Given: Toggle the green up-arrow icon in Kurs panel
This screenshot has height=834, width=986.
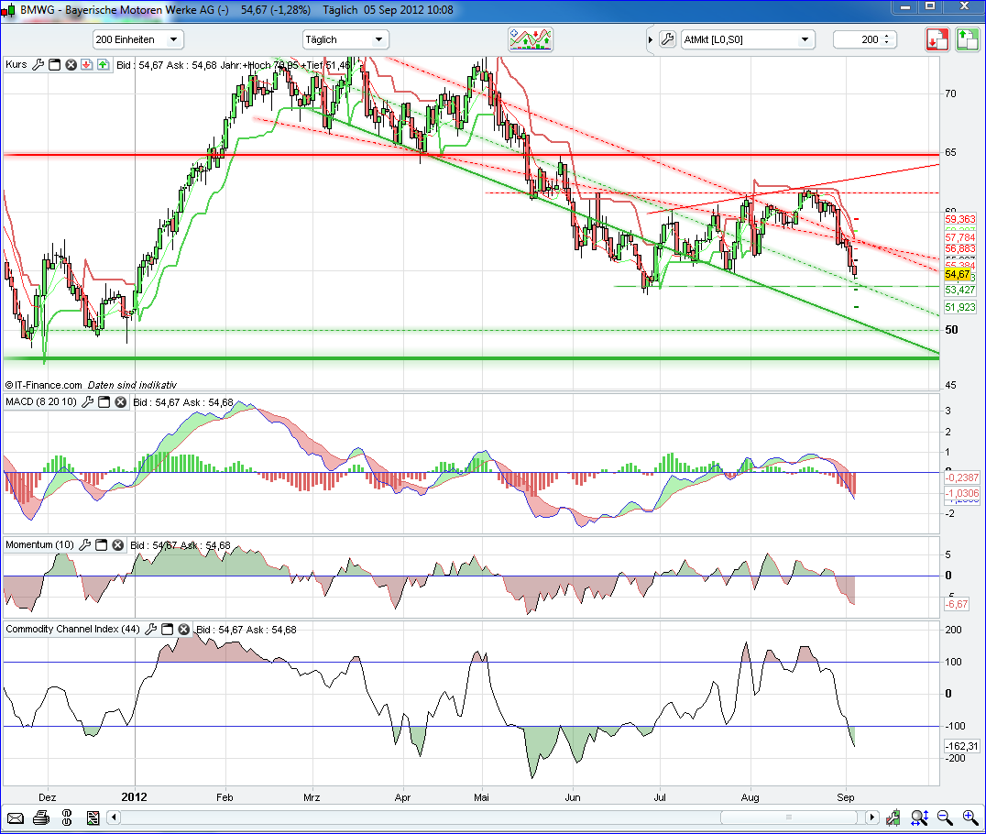Looking at the screenshot, I should pyautogui.click(x=102, y=65).
